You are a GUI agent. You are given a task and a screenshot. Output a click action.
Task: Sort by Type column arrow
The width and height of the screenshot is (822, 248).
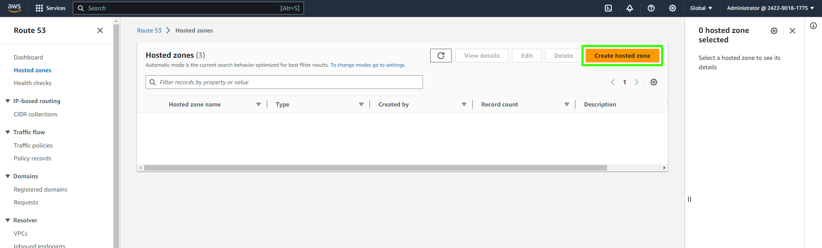pyautogui.click(x=361, y=104)
